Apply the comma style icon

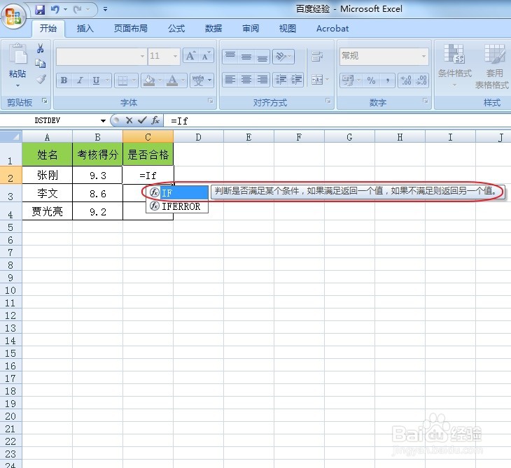tap(388, 80)
